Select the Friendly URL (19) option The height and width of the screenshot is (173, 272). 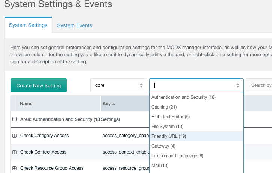[196, 136]
